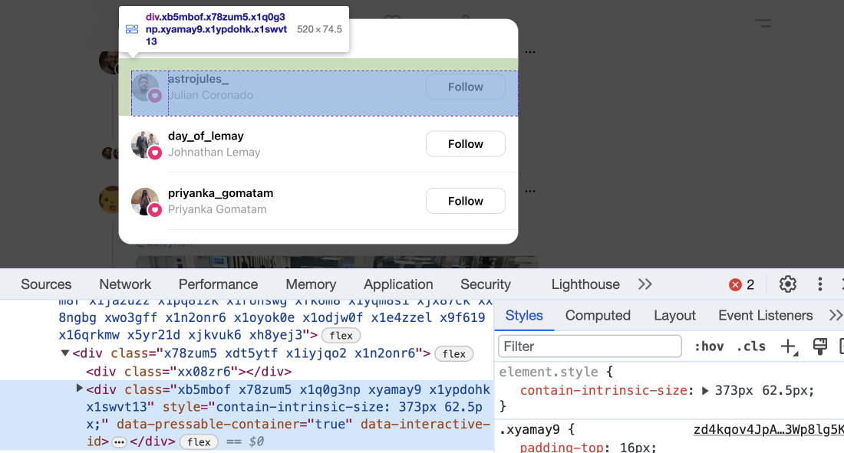Follow day_of_lemay
Screen dimensions: 844x453
465,144
